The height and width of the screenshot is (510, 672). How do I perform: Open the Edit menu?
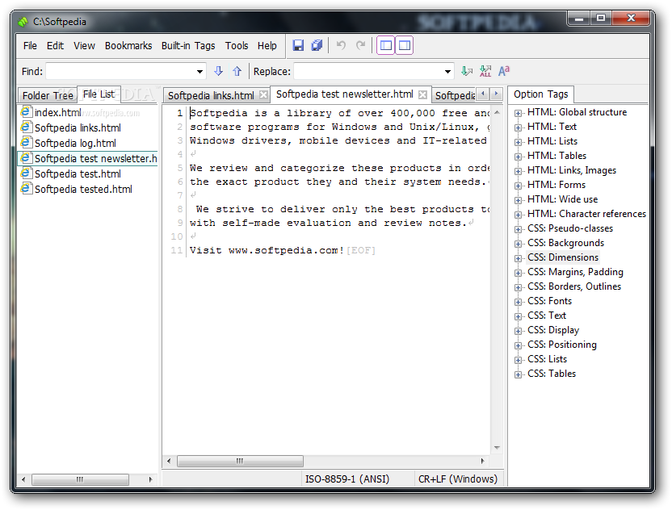[x=55, y=46]
